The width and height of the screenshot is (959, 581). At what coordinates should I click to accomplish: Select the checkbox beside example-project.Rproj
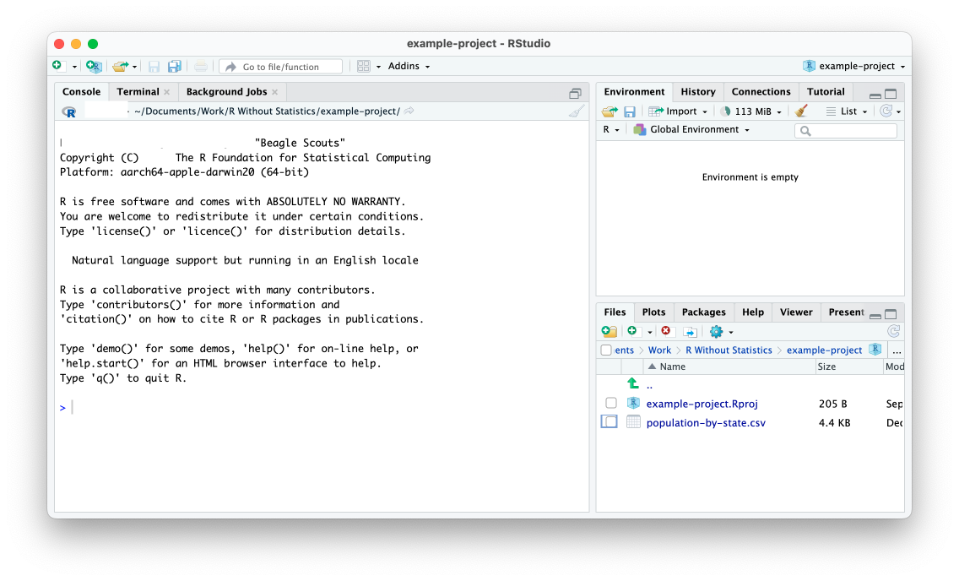(x=610, y=403)
